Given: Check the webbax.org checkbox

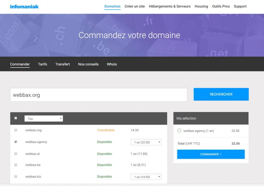Looking at the screenshot, I should click(x=16, y=130).
